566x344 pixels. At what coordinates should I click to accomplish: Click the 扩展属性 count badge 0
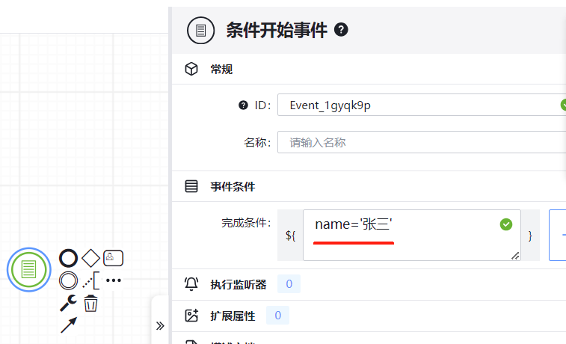click(277, 316)
